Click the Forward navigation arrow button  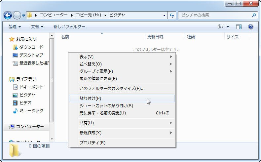pyautogui.click(x=17, y=16)
